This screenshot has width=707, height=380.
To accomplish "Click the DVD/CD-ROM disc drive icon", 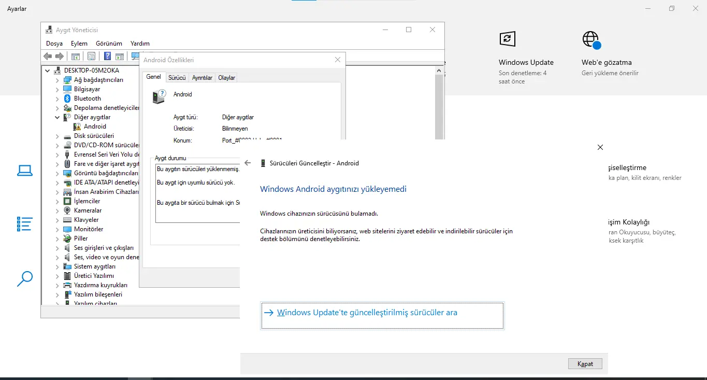I will click(67, 145).
